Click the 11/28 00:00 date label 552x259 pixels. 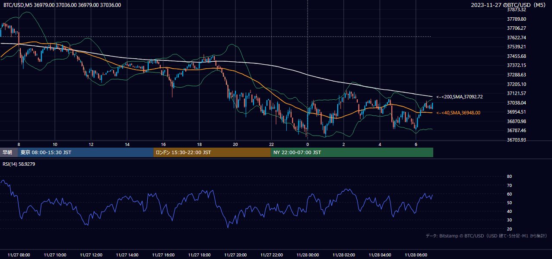tap(308, 255)
